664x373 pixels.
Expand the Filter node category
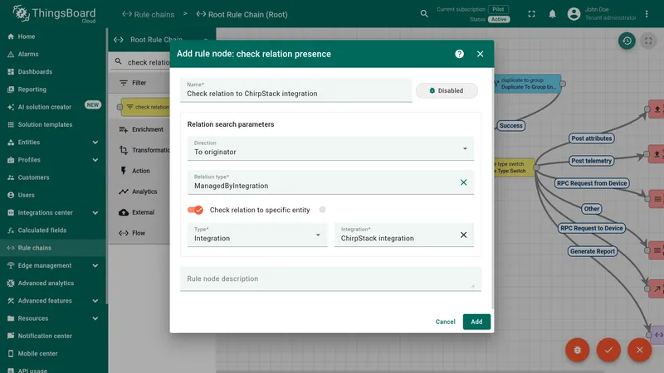coord(139,83)
